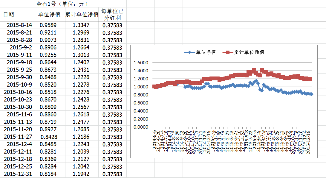Image resolution: width=326 pixels, height=178 pixels.
Task: Click the blue diamond legend marker
Action: (x=189, y=52)
